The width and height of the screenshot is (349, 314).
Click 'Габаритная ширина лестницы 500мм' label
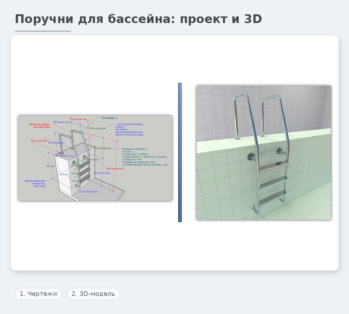[39, 126]
